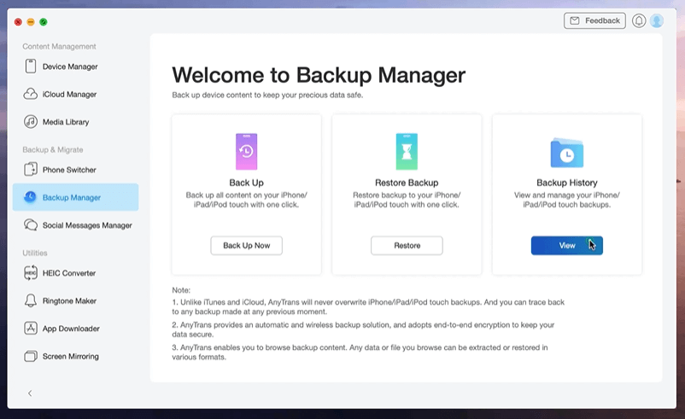Close the window with the red button
Viewport: 685px width, 419px height.
[x=18, y=22]
